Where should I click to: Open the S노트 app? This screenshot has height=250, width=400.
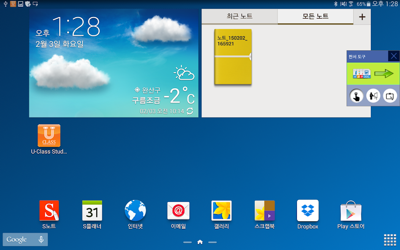(x=49, y=211)
